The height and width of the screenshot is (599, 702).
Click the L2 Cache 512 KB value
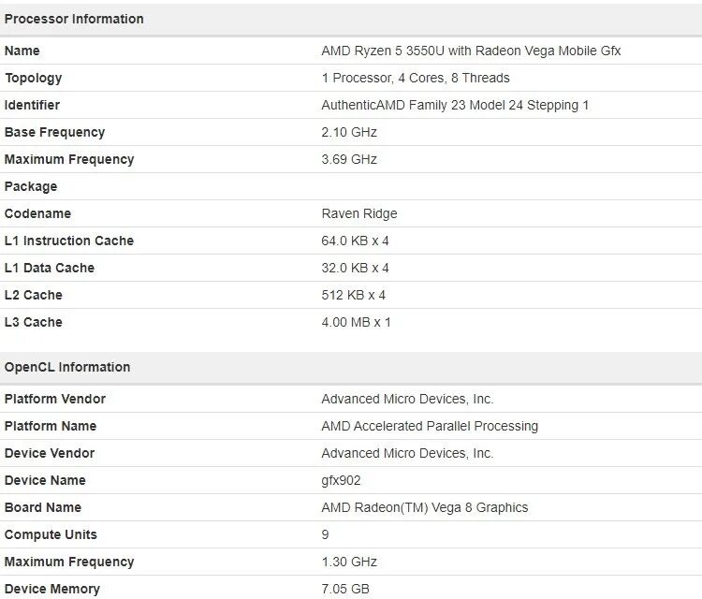[353, 295]
